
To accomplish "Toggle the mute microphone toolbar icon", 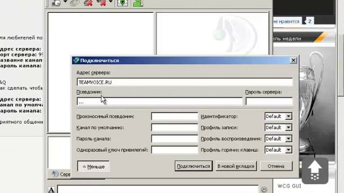I will [x=88, y=3].
